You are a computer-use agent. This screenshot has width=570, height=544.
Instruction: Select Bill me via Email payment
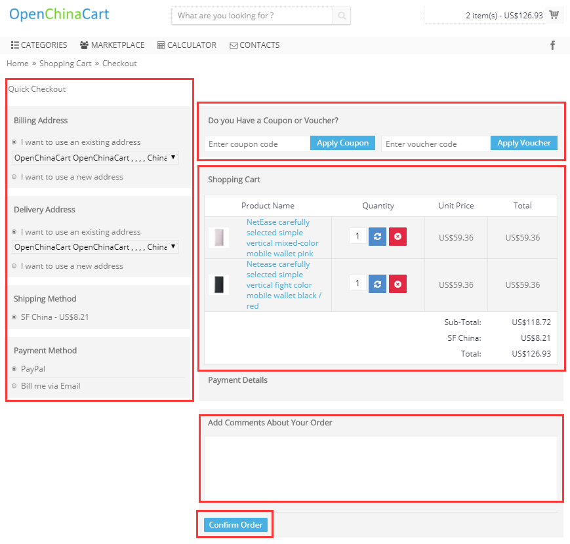[x=14, y=386]
